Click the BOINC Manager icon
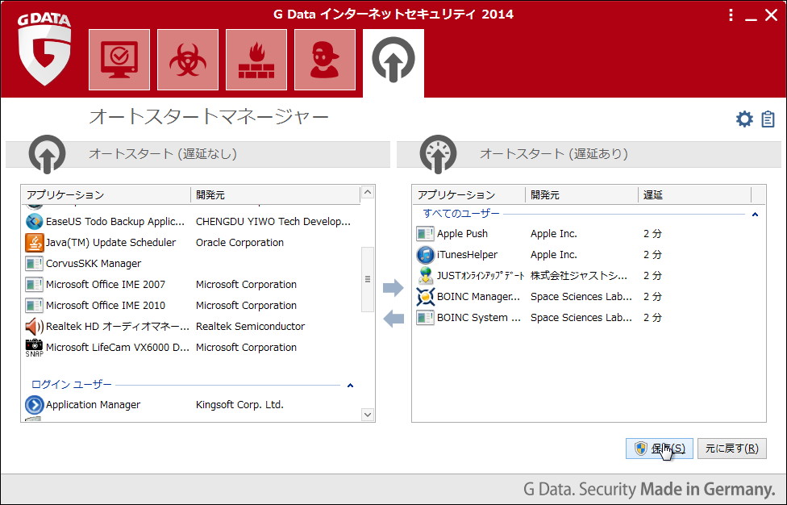Viewport: 787px width, 505px height. tap(425, 297)
